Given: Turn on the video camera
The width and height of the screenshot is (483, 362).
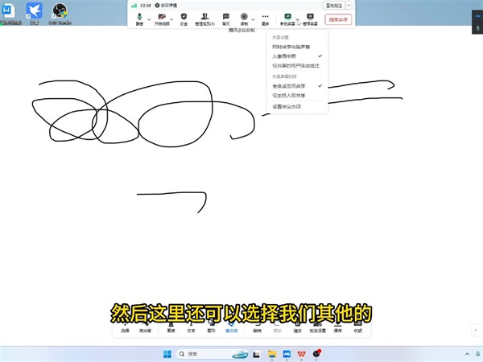Looking at the screenshot, I should pos(162,19).
